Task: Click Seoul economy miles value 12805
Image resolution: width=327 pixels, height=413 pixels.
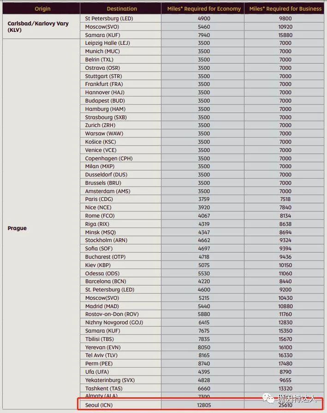Action: pos(203,405)
